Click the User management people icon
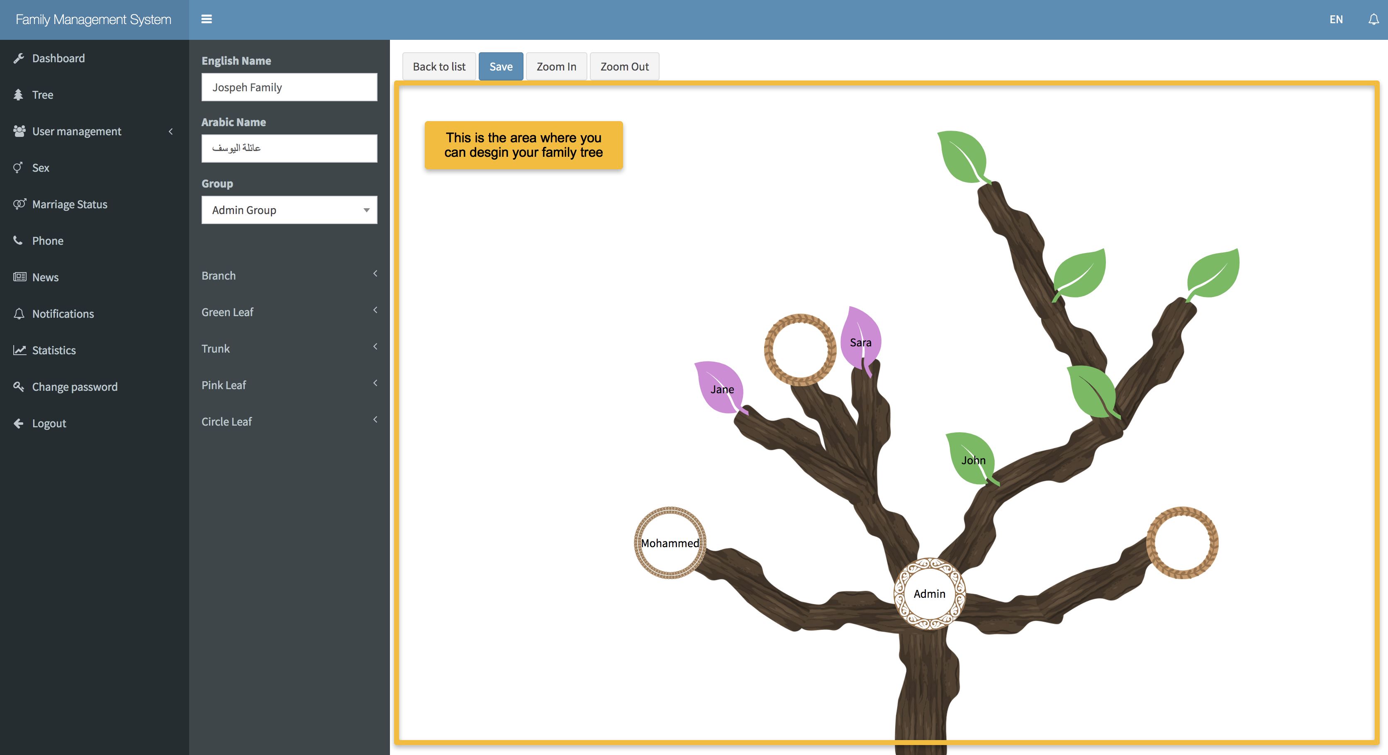The height and width of the screenshot is (755, 1388). (19, 131)
